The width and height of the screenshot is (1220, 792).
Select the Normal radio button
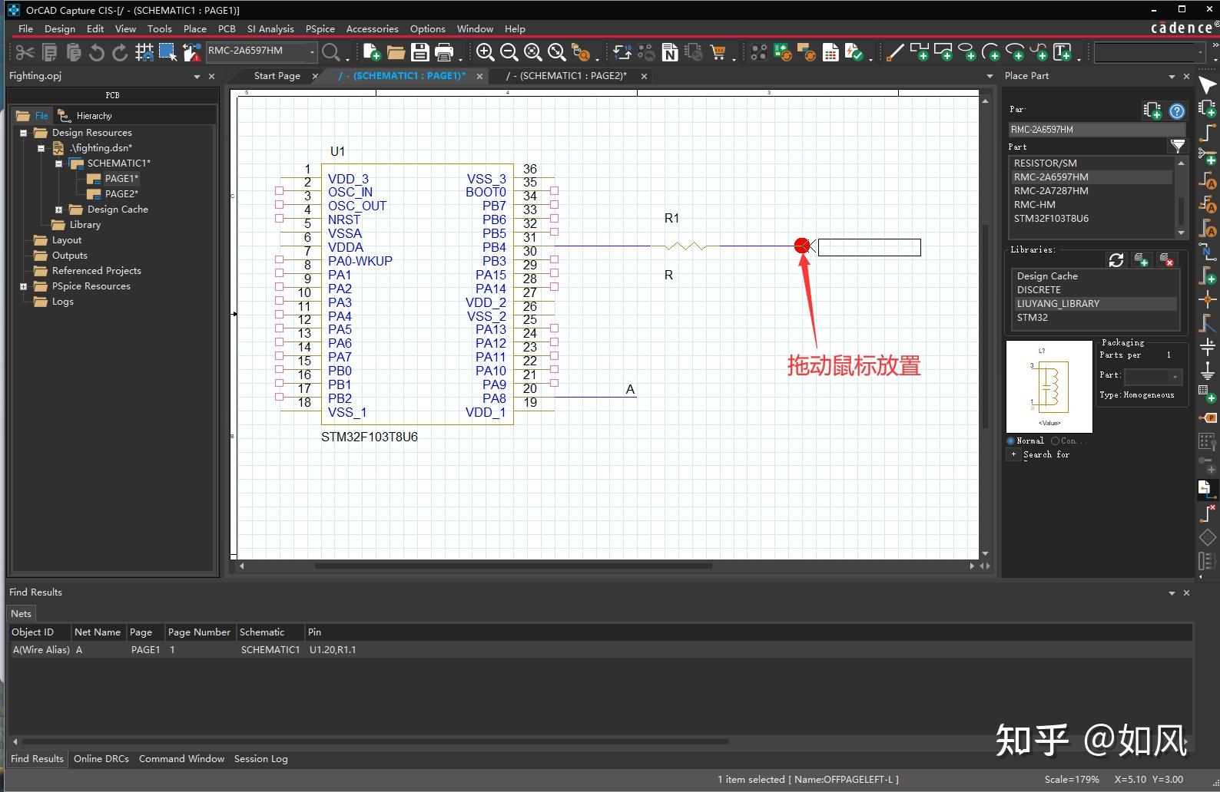tap(1011, 441)
